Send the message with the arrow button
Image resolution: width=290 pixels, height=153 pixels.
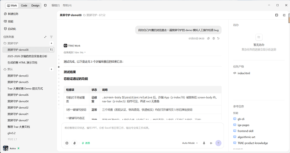tap(218, 143)
